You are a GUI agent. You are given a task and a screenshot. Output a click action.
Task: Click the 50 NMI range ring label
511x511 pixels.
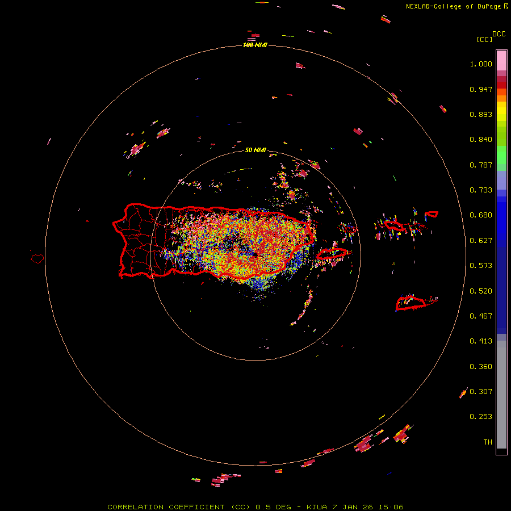click(x=256, y=150)
